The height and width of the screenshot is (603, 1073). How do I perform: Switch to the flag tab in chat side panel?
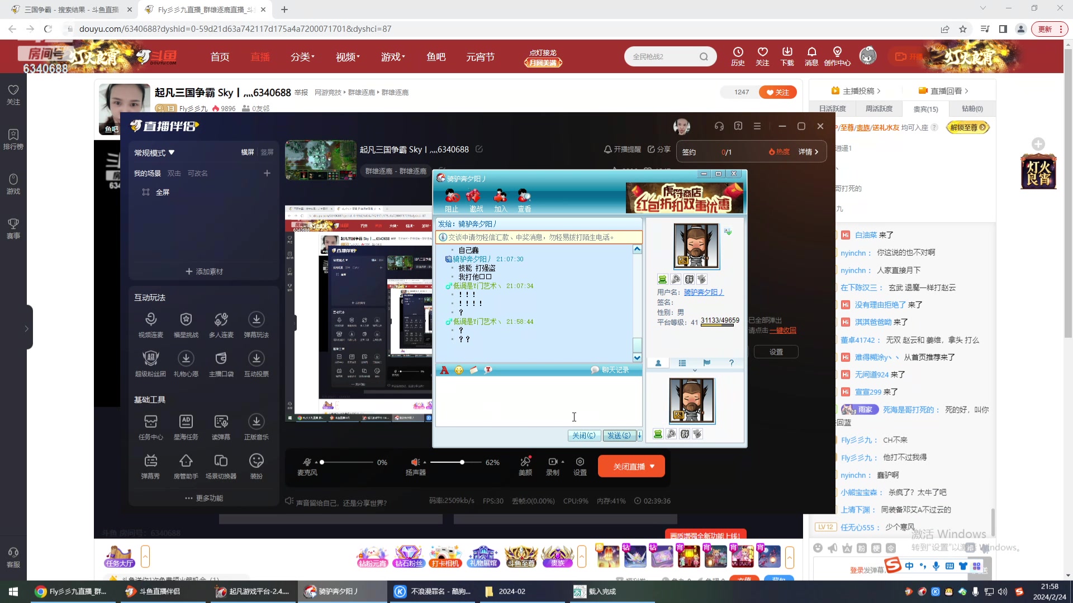click(706, 363)
